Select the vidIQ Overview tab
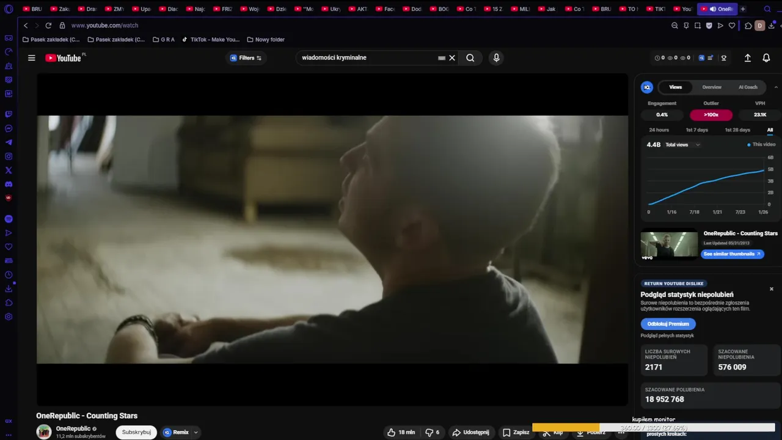Image resolution: width=782 pixels, height=440 pixels. click(712, 87)
